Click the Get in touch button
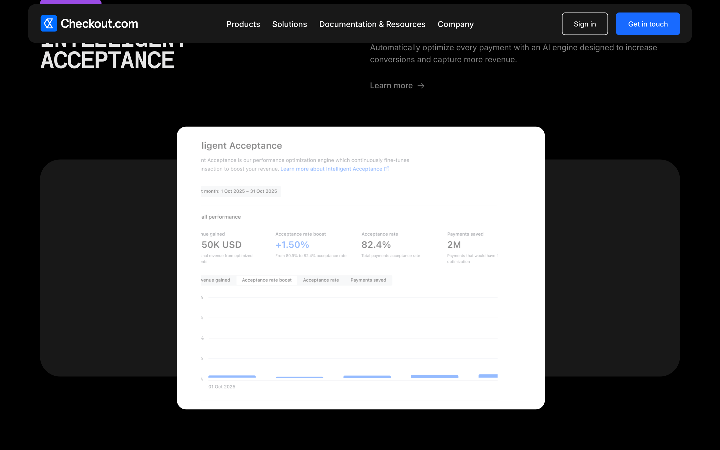Viewport: 720px width, 450px height. [648, 24]
